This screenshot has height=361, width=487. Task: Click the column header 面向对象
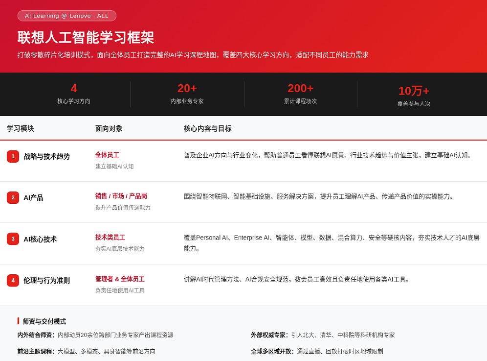click(109, 128)
